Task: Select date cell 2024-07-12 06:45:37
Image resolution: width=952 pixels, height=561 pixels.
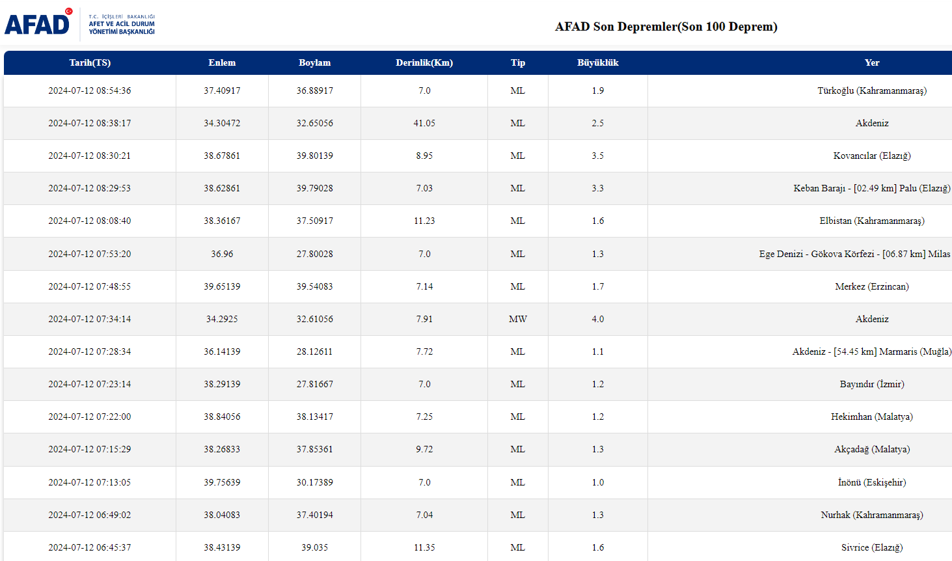Action: [x=90, y=547]
